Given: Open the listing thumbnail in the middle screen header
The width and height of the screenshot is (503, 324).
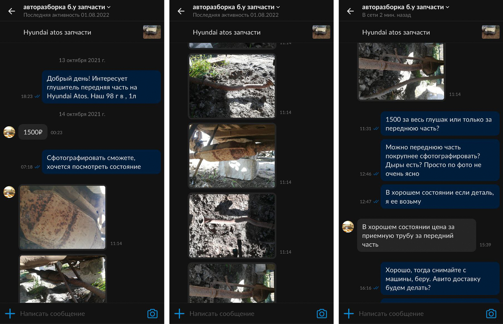Looking at the screenshot, I should (x=321, y=32).
